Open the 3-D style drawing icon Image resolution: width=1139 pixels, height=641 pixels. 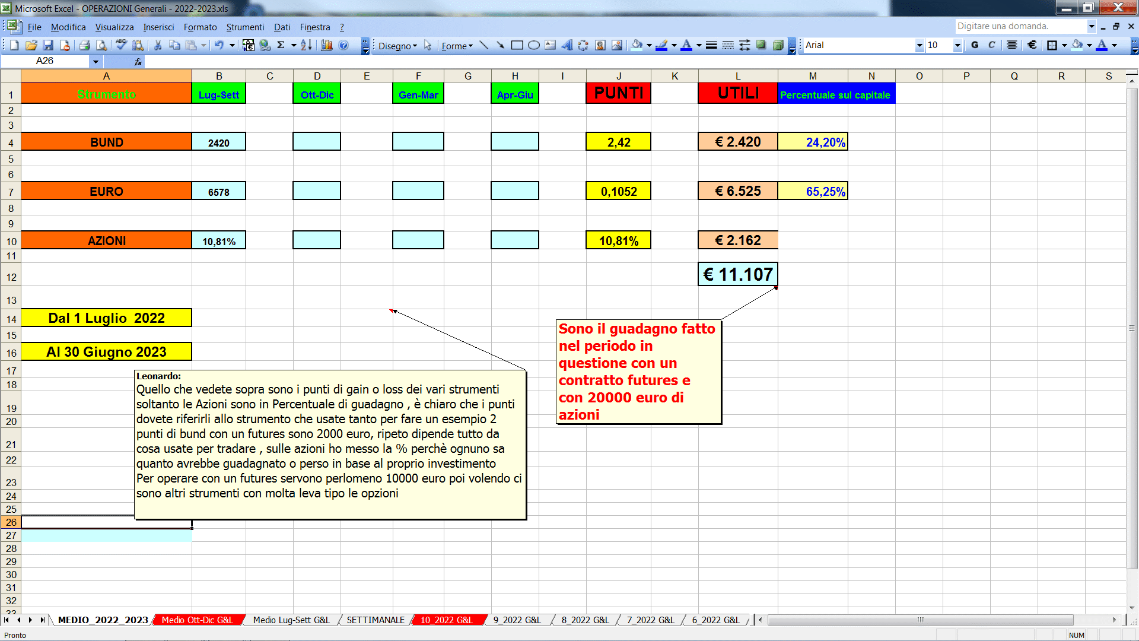pos(778,45)
